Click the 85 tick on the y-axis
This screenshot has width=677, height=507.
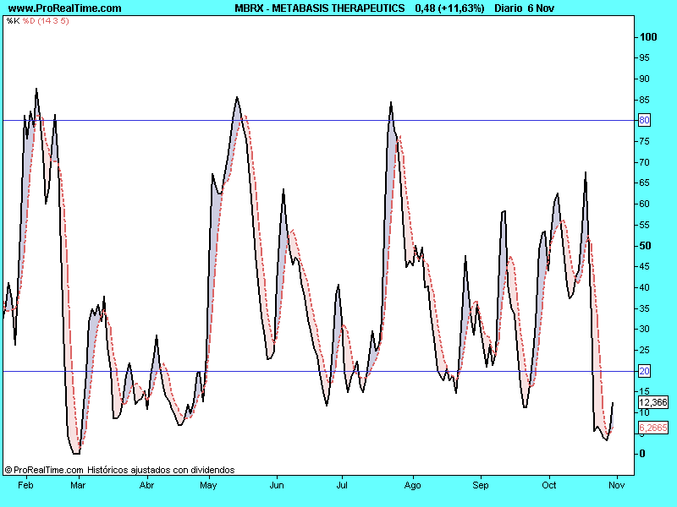[644, 100]
